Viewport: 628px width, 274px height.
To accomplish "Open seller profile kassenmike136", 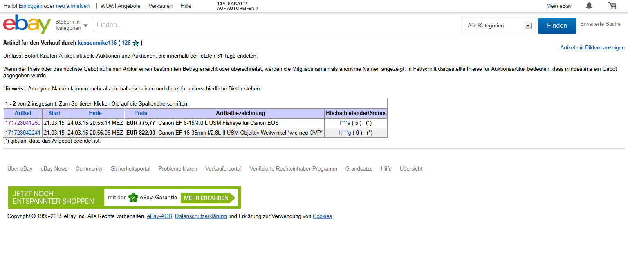I will (x=97, y=43).
